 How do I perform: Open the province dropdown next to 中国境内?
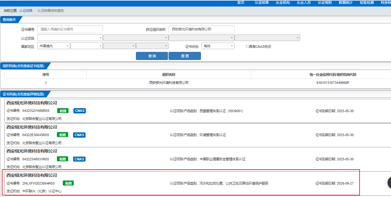pyautogui.click(x=86, y=46)
